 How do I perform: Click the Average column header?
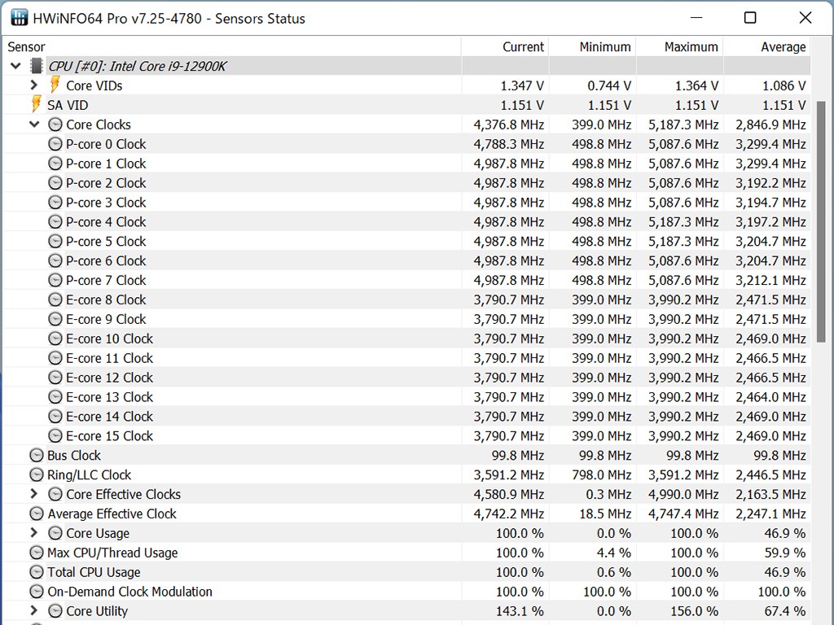[x=783, y=47]
